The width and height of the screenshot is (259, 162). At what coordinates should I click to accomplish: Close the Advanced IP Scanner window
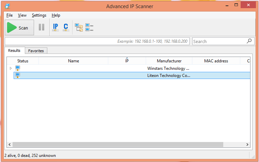tap(248, 5)
